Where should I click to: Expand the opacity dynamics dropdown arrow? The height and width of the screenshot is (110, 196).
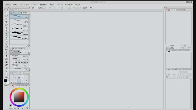[27, 59]
